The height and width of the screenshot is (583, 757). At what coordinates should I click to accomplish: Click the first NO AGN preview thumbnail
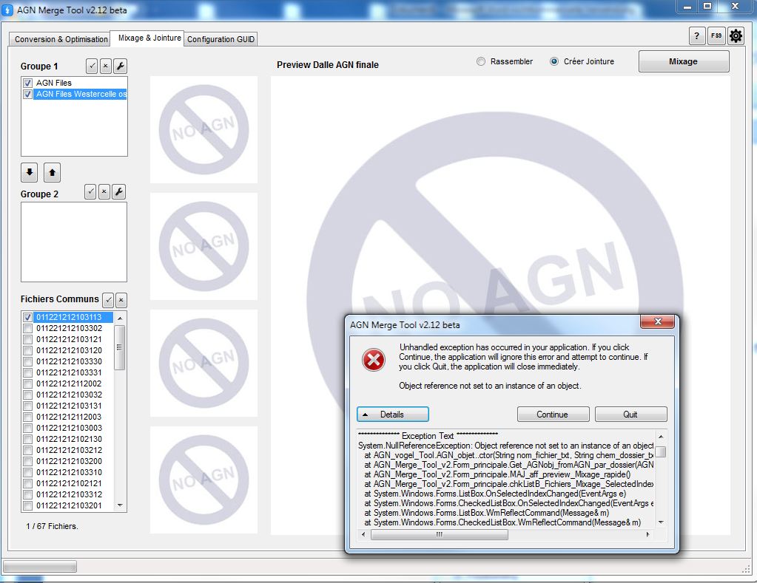(203, 130)
